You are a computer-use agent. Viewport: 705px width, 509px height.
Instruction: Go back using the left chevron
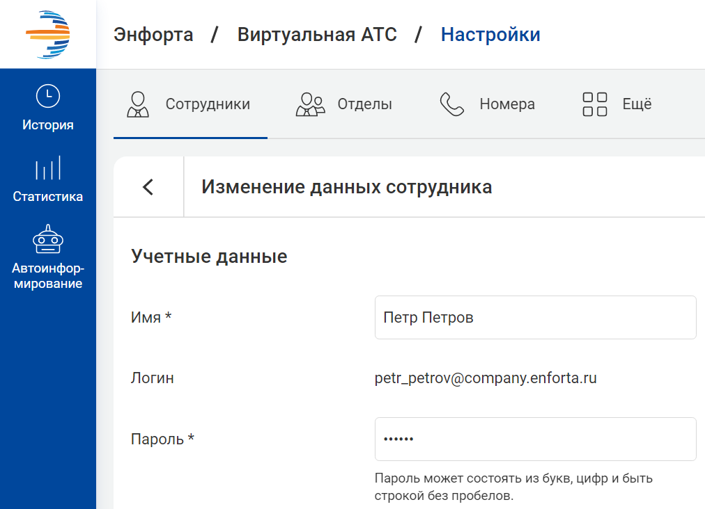[148, 187]
